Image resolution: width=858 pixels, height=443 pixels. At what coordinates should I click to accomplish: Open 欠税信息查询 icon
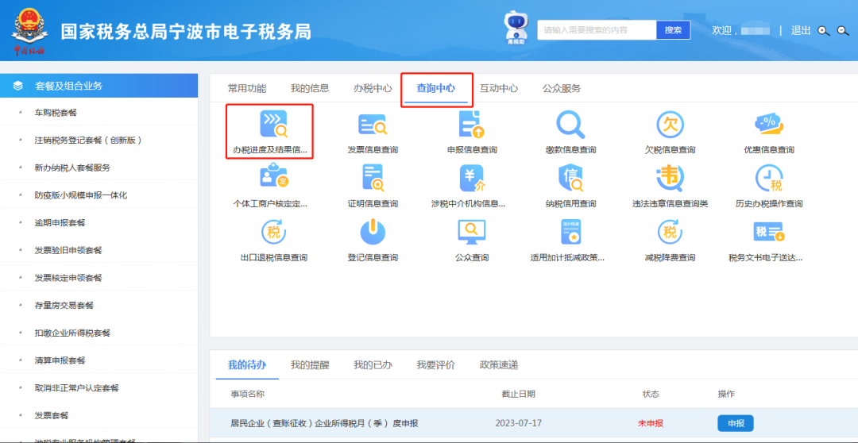(x=671, y=124)
